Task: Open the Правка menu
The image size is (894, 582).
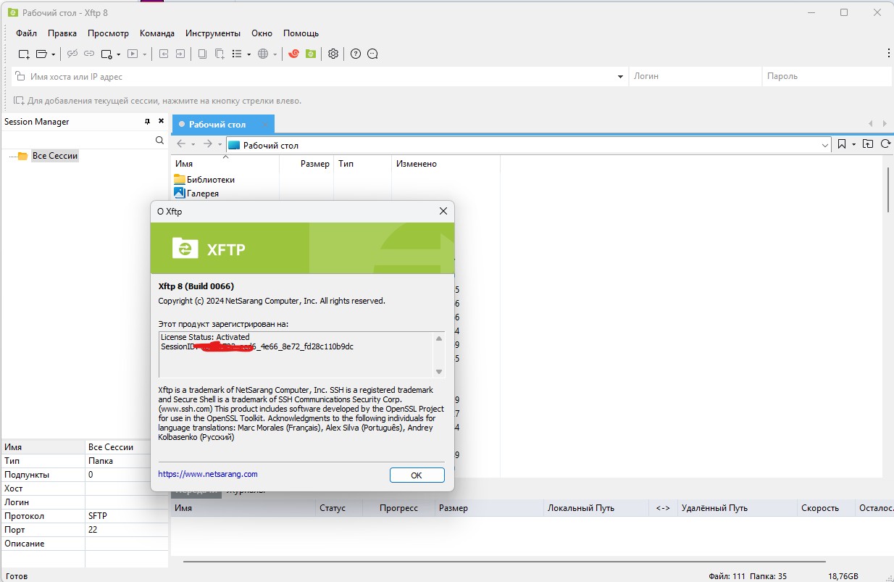Action: point(62,33)
